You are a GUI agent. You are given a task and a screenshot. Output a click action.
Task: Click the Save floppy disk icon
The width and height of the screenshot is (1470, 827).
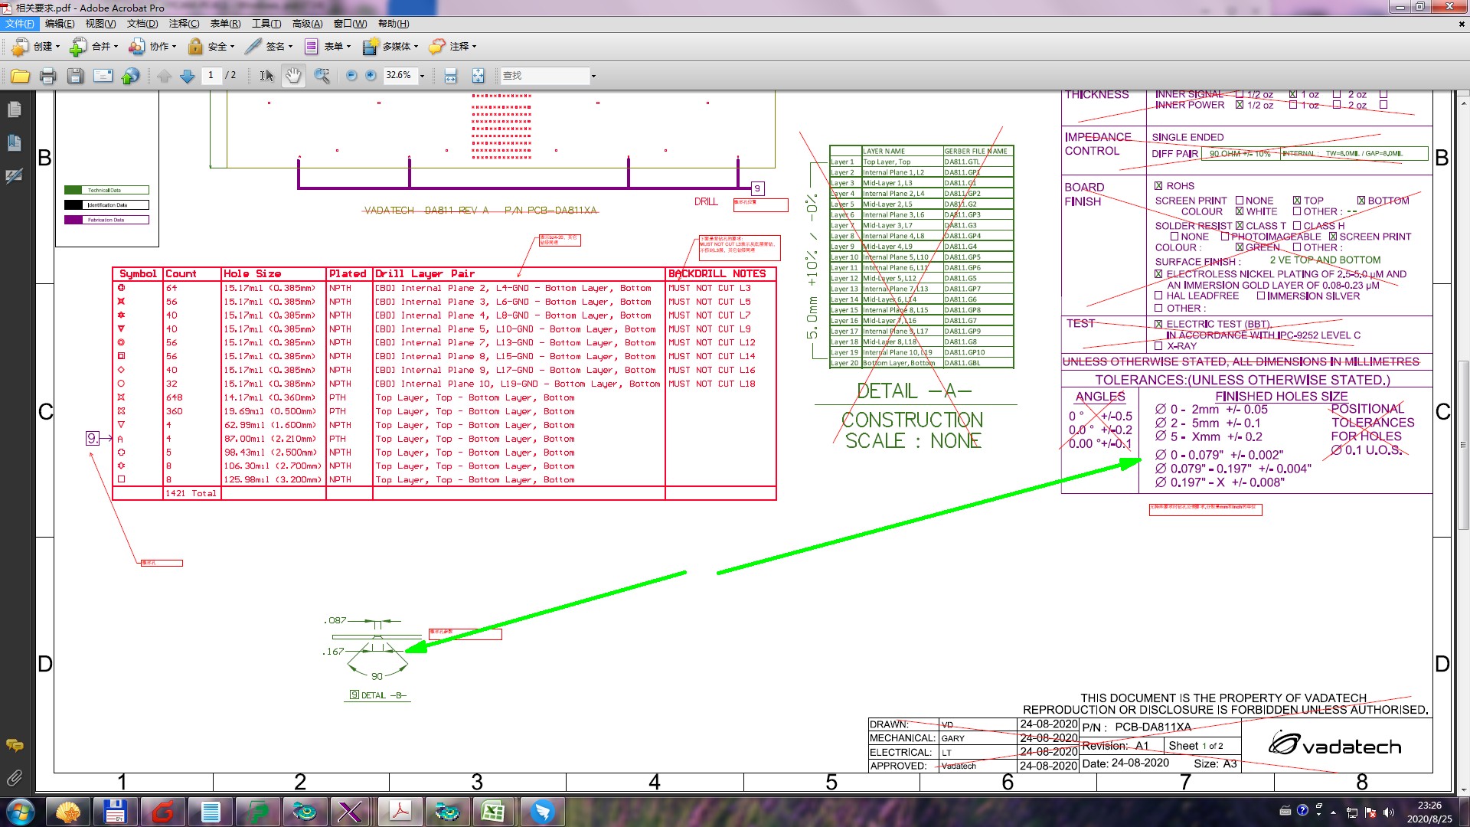click(x=75, y=76)
